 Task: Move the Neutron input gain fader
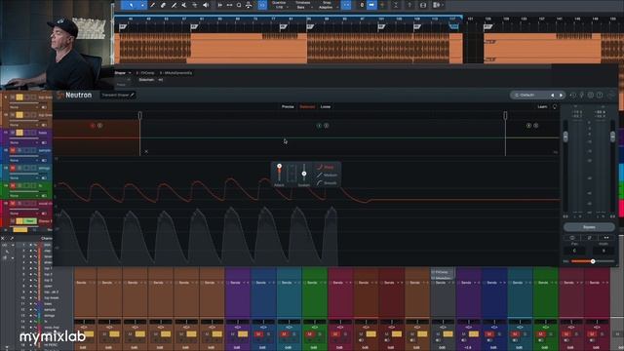coord(565,136)
